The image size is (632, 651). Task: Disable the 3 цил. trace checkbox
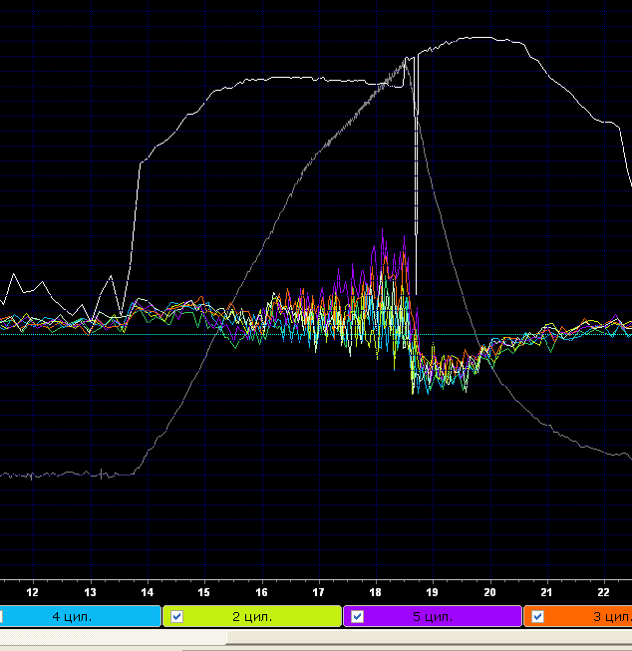[537, 616]
